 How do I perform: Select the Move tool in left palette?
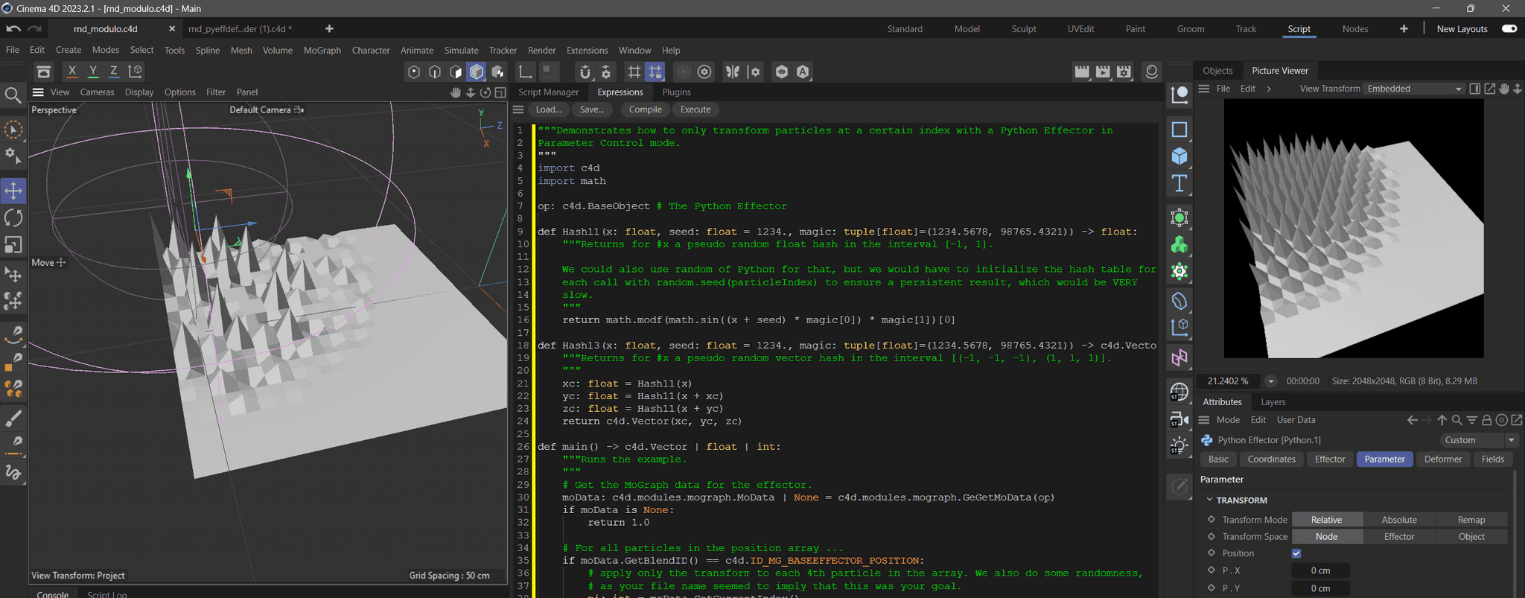(x=13, y=191)
